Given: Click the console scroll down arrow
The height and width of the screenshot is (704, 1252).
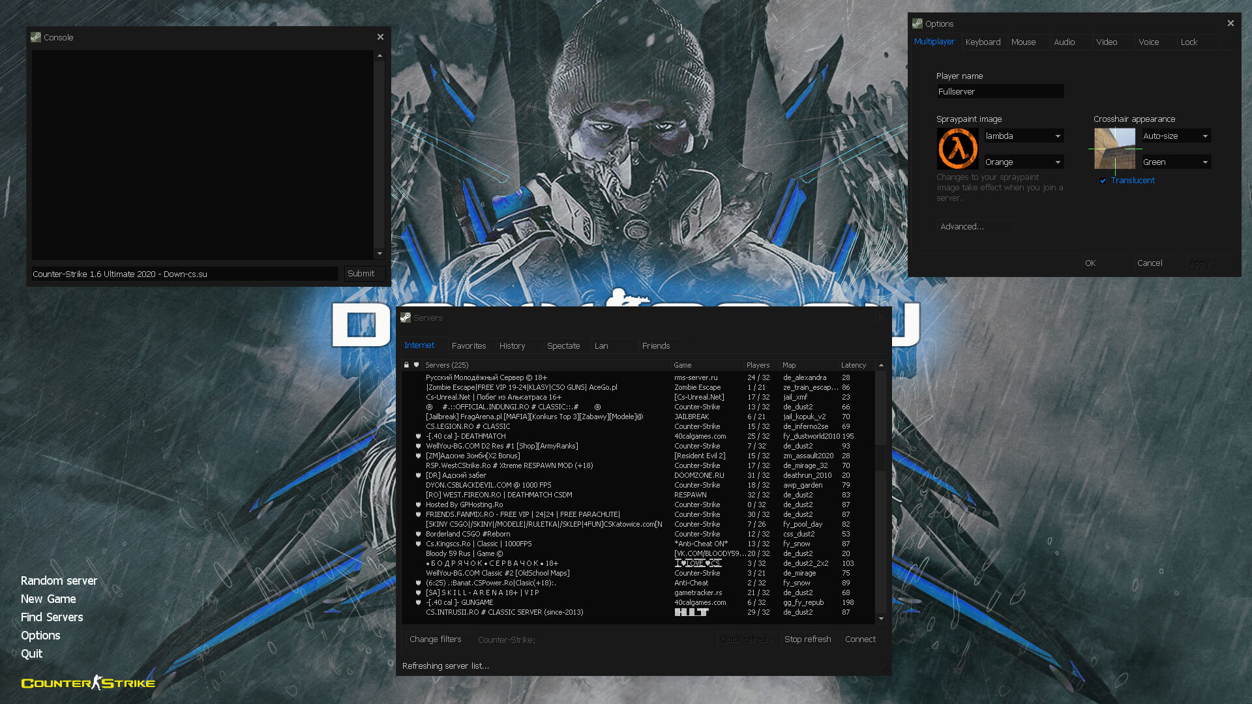Looking at the screenshot, I should [380, 254].
